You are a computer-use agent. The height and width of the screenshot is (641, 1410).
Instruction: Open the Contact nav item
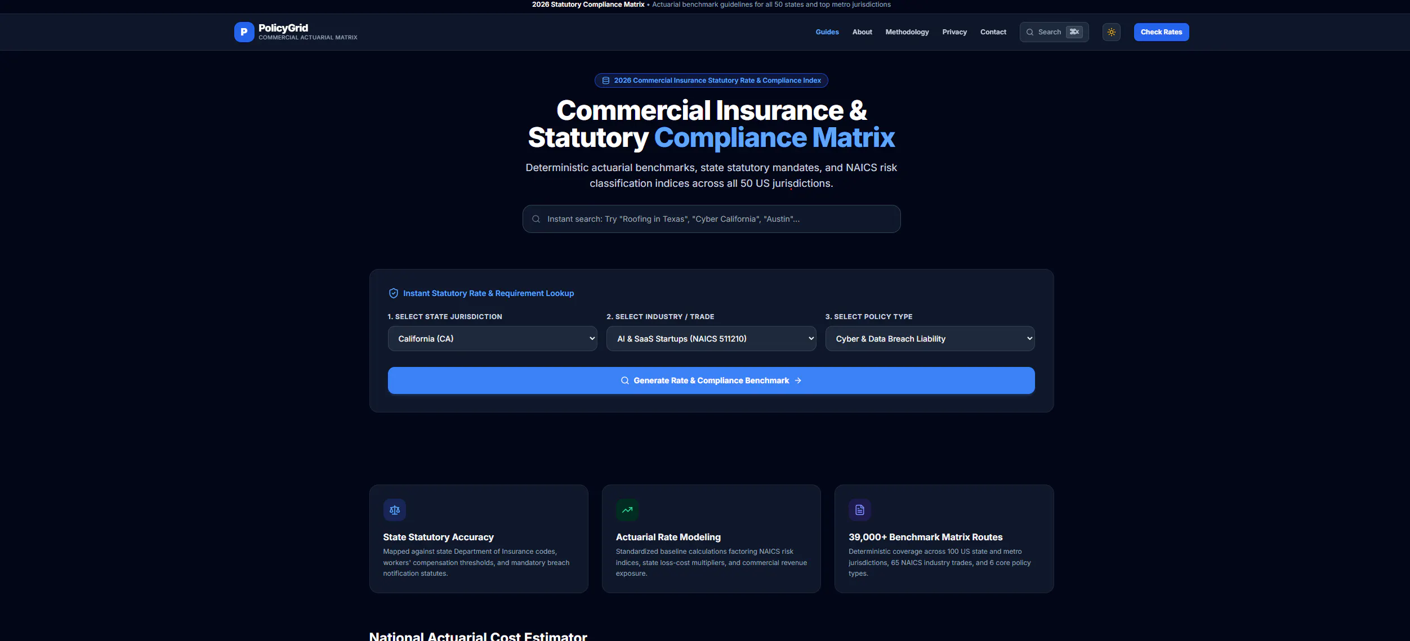pos(993,32)
